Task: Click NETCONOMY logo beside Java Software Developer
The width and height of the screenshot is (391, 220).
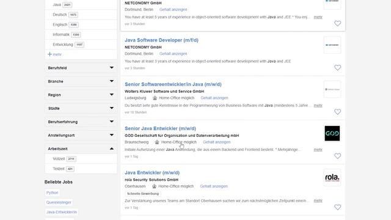Action: tap(332, 45)
